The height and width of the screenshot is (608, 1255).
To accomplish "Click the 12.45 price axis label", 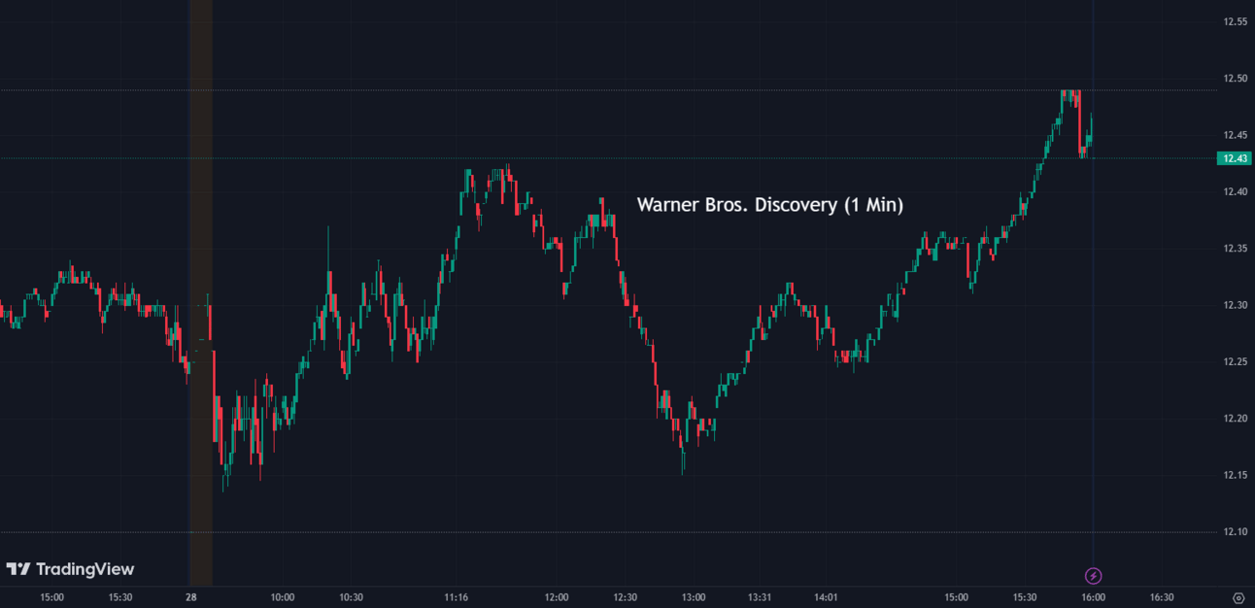I will (x=1236, y=135).
